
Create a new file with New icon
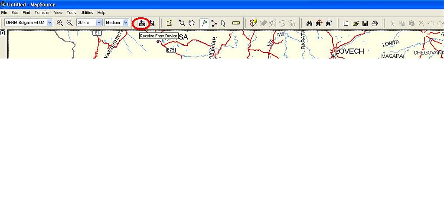346,23
